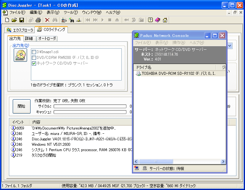The height and width of the screenshot is (190, 245).
Task: Enable the D:\Image1.cdi checkbox
Action: click(x=34, y=52)
